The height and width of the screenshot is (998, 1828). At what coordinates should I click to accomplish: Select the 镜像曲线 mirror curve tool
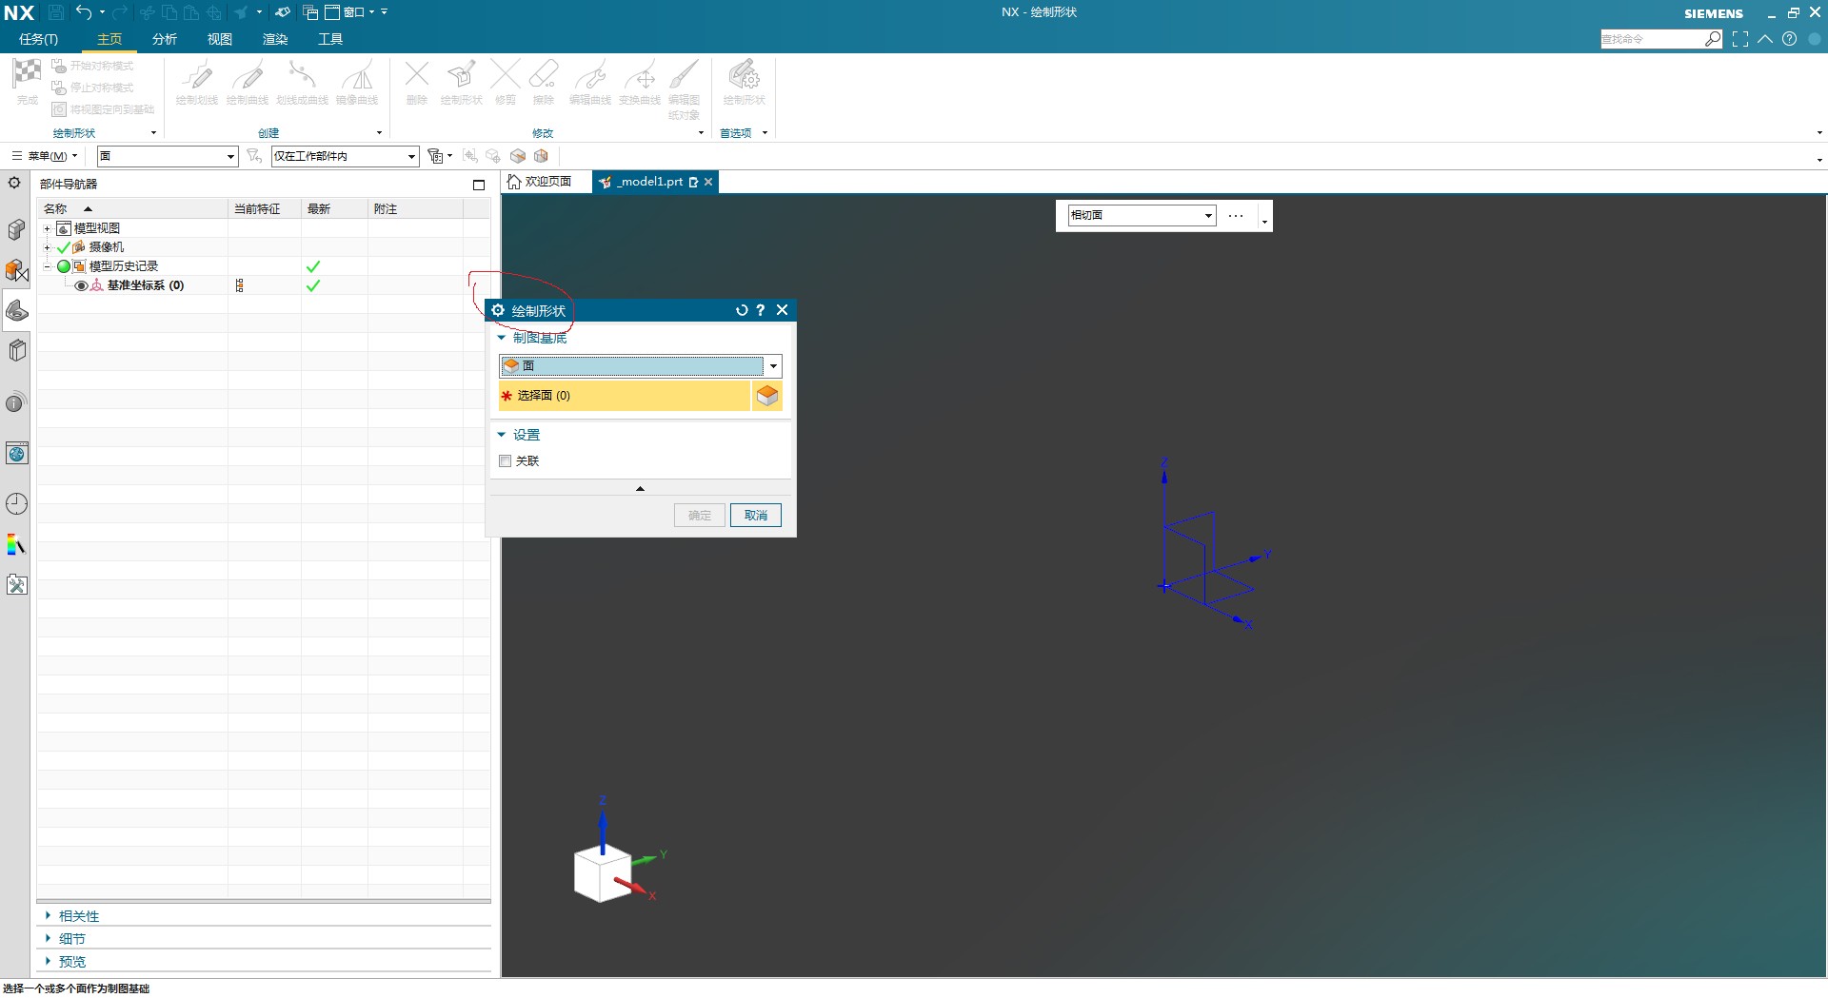point(357,82)
